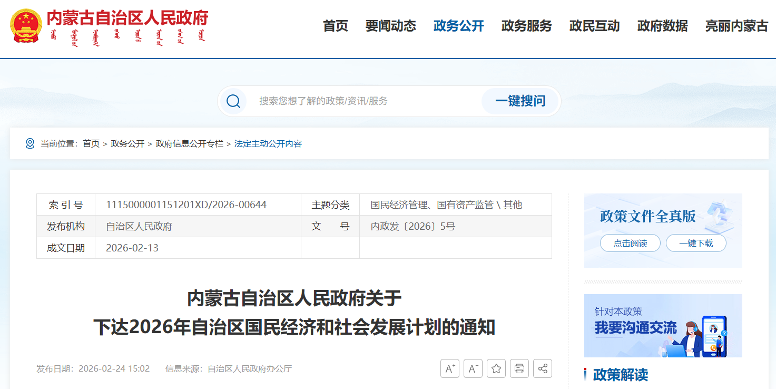Screen dimensions: 776x389
Task: Click the printer icon to print the notice
Action: tap(519, 368)
